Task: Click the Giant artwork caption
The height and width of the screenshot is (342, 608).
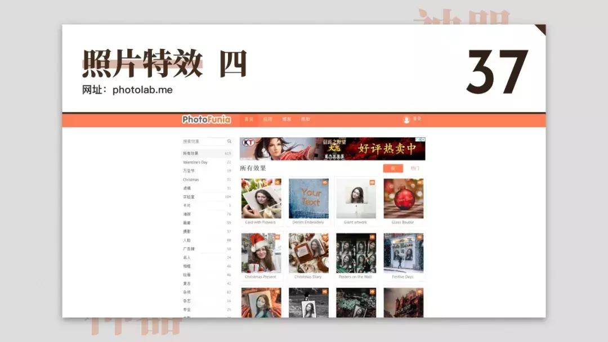Action: [355, 222]
